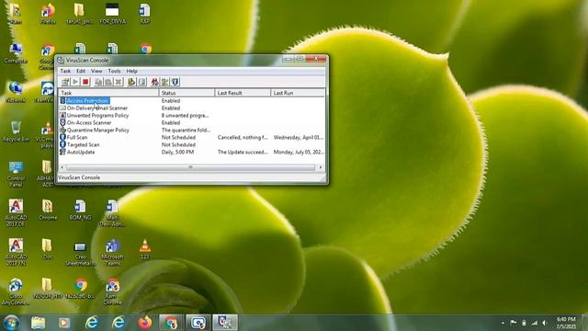The width and height of the screenshot is (588, 331).
Task: Start the task with the green play icon
Action: click(75, 82)
